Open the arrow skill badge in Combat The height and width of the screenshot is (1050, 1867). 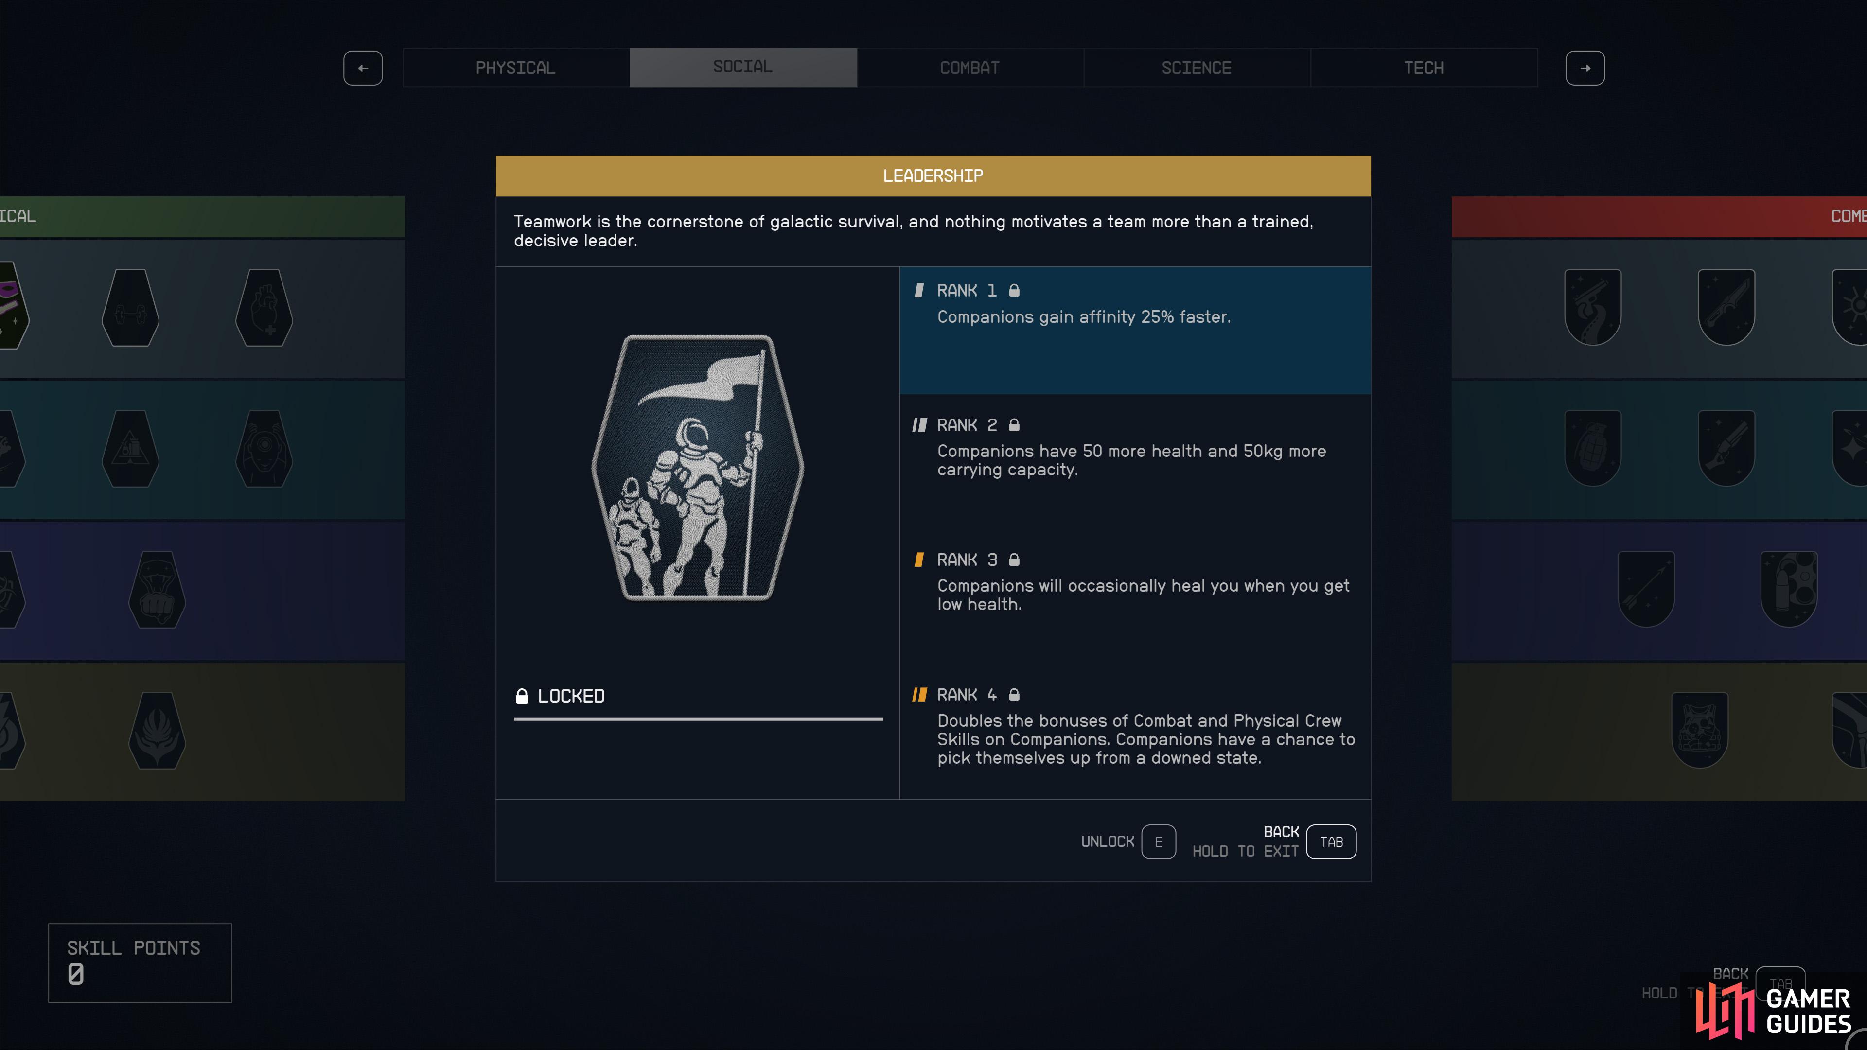tap(1646, 589)
